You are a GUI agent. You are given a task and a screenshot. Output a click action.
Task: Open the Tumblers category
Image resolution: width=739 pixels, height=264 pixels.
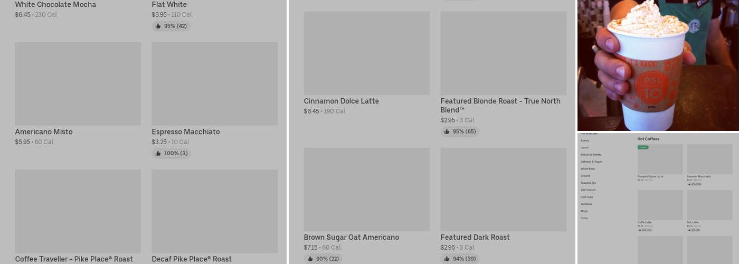pyautogui.click(x=586, y=204)
